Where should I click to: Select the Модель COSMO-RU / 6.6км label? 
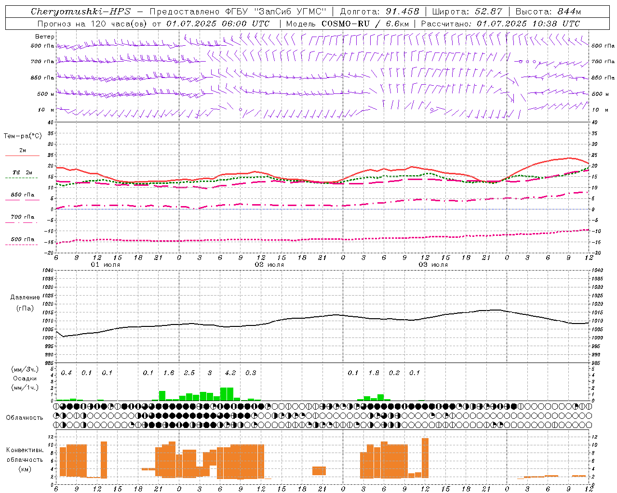tap(348, 24)
